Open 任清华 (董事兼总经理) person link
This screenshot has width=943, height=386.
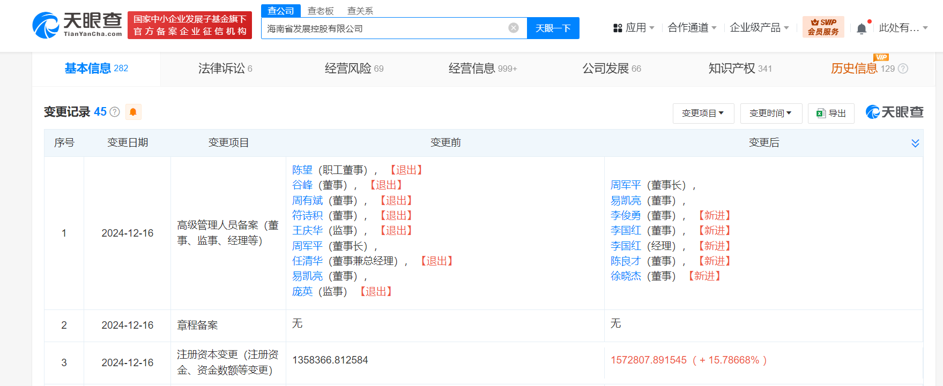(308, 261)
